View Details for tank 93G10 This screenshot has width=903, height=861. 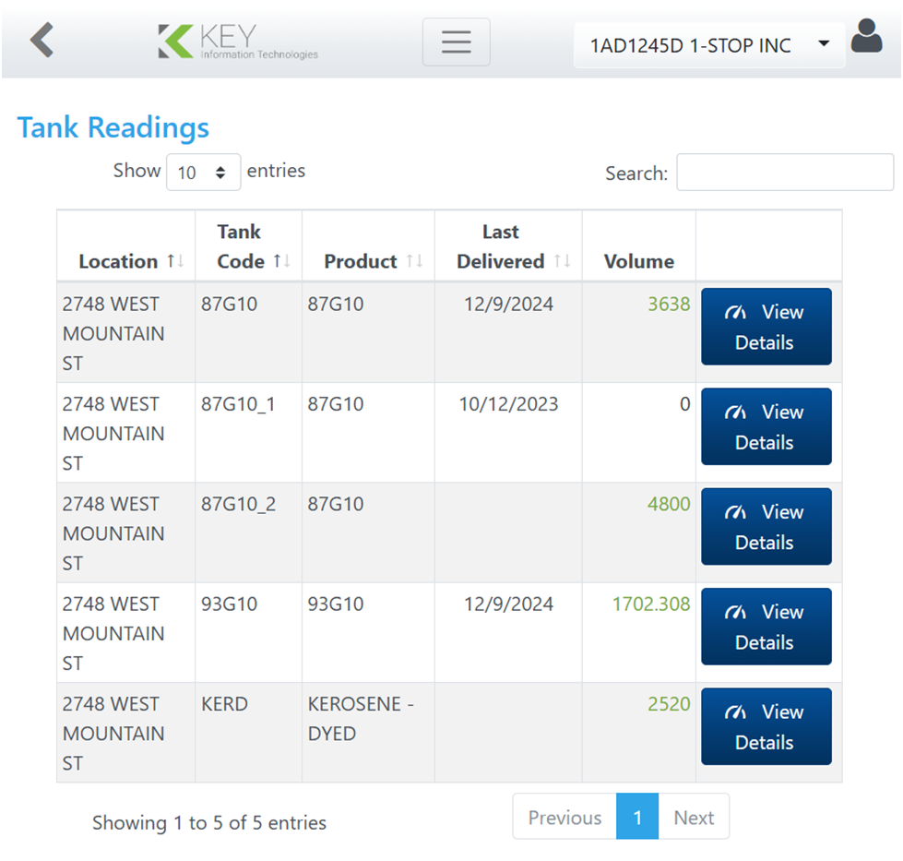pos(766,627)
